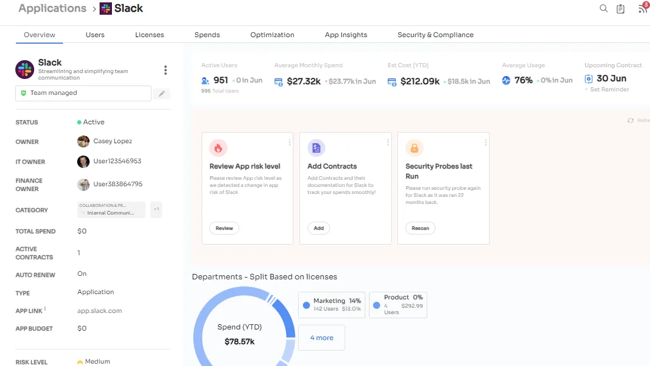Click the IT owner name User123546953

coord(117,161)
